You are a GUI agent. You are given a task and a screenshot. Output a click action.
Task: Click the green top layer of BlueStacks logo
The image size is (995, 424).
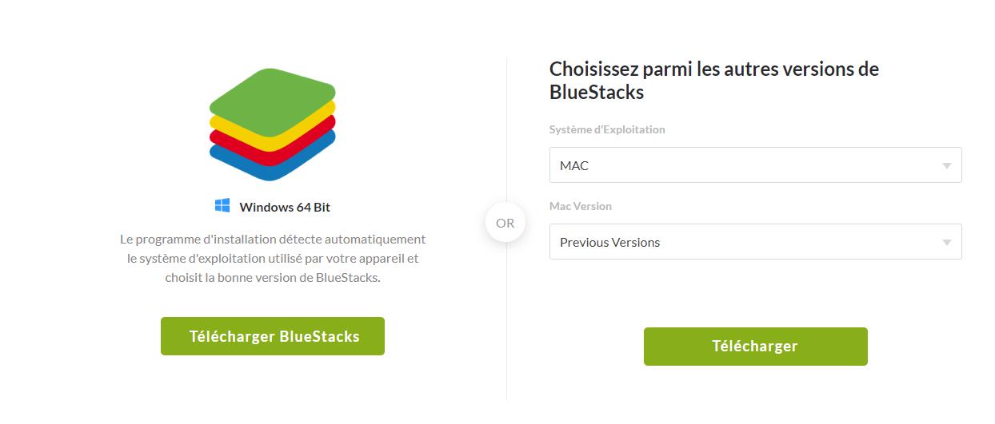[x=272, y=100]
